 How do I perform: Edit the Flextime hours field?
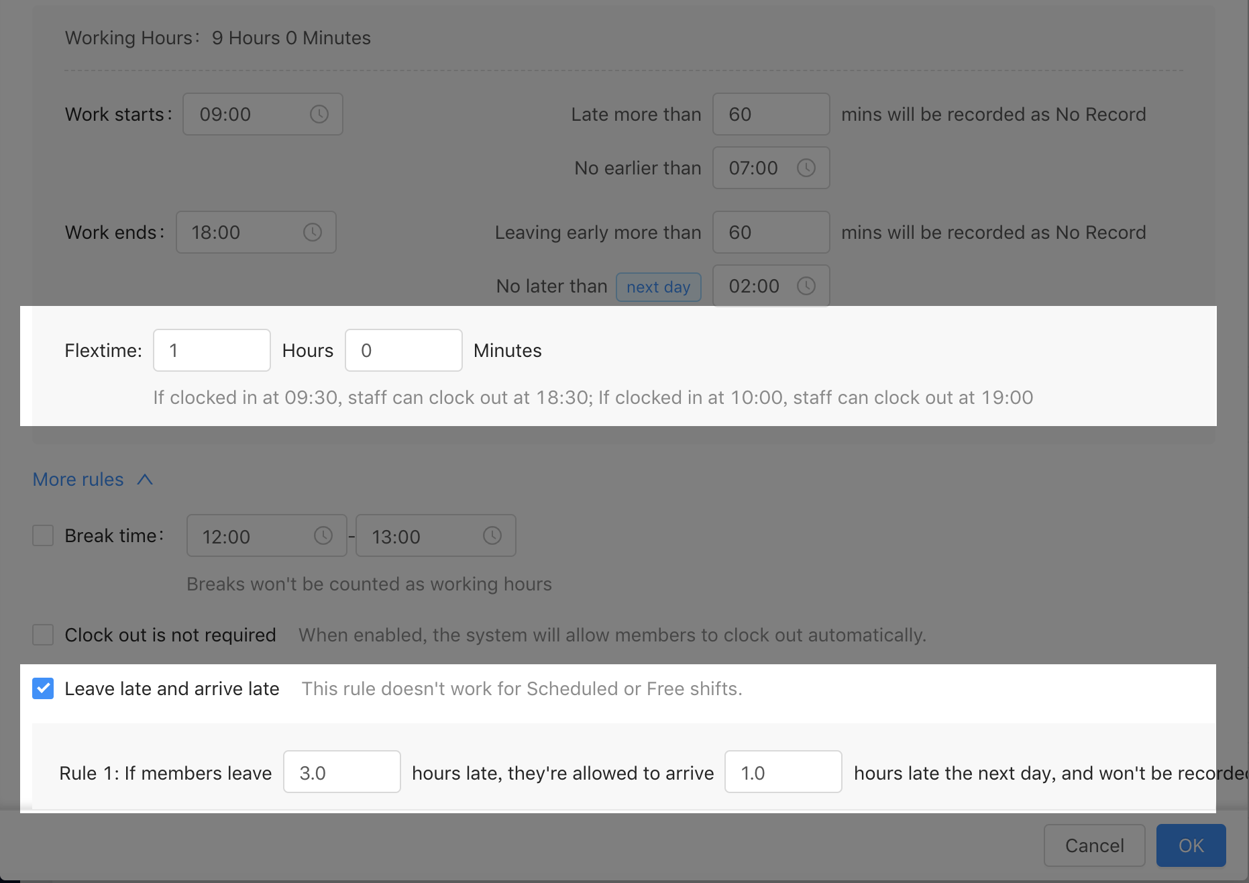coord(211,350)
